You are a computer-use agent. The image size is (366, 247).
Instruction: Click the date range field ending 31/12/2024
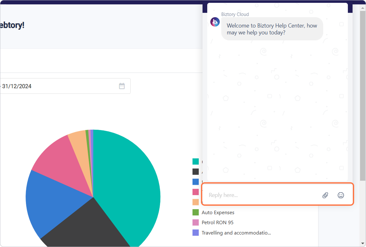click(x=65, y=86)
